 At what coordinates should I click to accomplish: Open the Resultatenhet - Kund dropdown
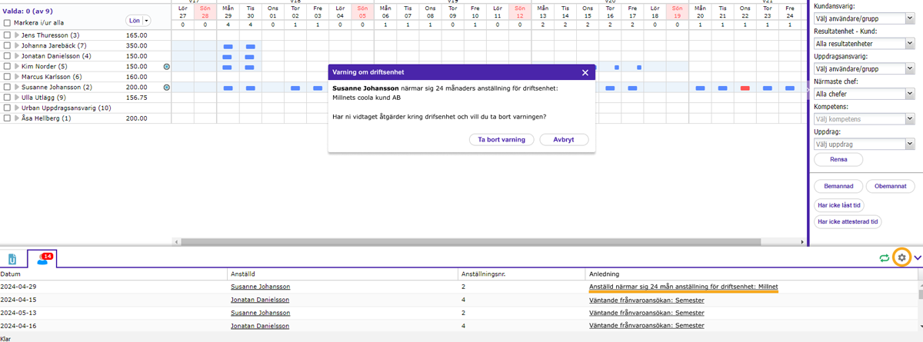tap(865, 44)
